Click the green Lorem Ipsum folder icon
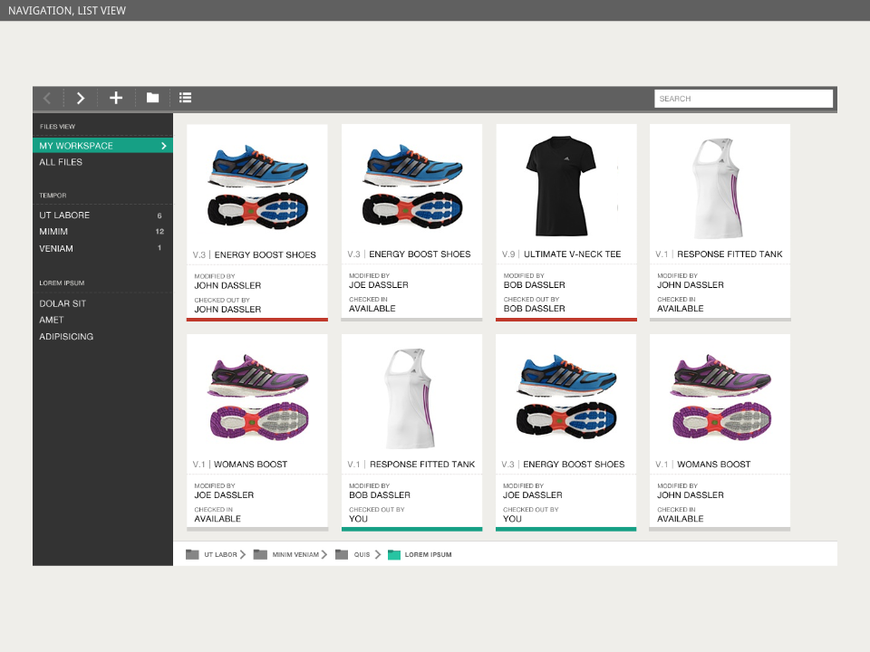Screen dimensions: 870x652 point(394,554)
